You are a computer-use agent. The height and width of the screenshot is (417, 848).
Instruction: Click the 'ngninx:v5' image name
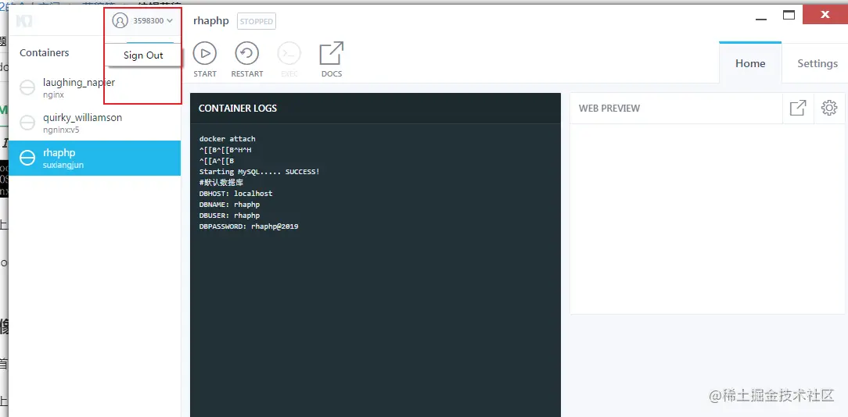coord(61,130)
